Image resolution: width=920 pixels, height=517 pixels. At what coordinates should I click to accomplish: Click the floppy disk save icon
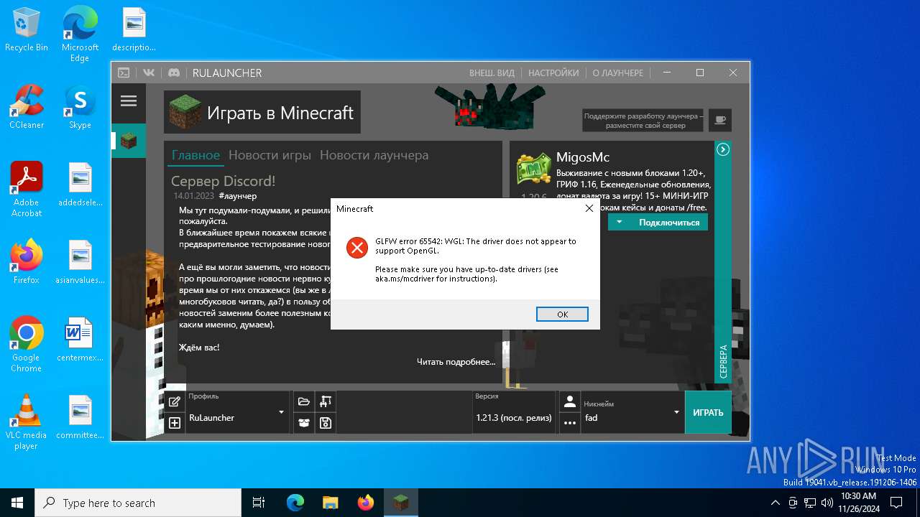(326, 423)
